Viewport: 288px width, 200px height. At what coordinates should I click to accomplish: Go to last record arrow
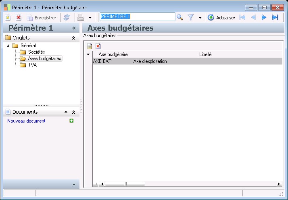click(x=275, y=17)
